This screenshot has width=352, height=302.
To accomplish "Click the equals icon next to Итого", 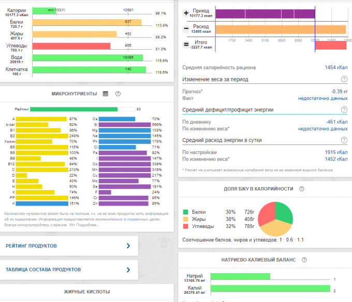I will point(186,45).
